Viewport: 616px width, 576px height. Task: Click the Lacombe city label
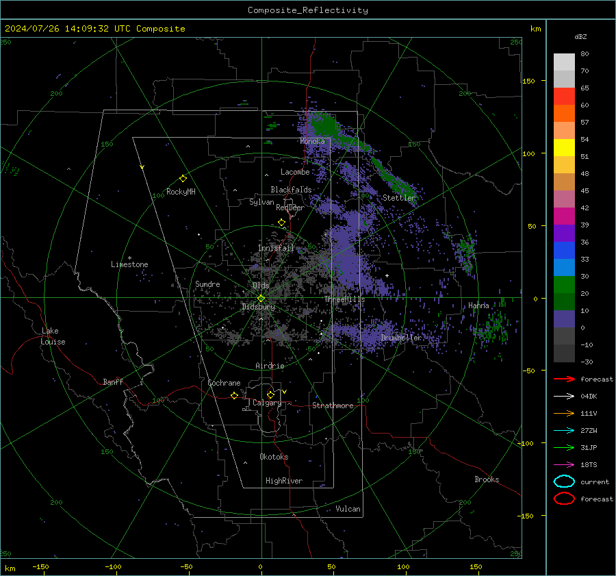(x=295, y=172)
